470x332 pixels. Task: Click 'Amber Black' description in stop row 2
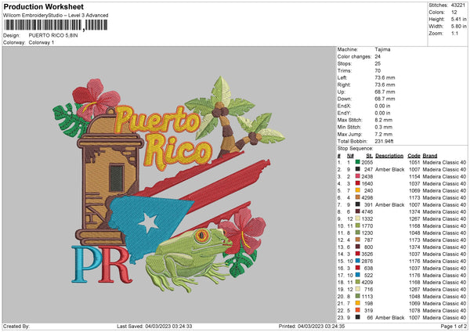pyautogui.click(x=389, y=169)
